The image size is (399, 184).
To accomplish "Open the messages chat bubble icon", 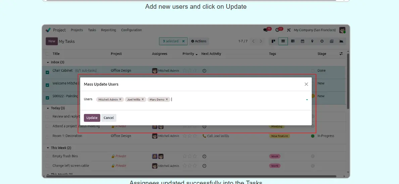I will [266, 30].
